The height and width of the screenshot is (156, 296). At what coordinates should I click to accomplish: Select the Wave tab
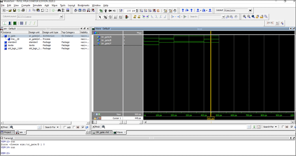click(120, 132)
